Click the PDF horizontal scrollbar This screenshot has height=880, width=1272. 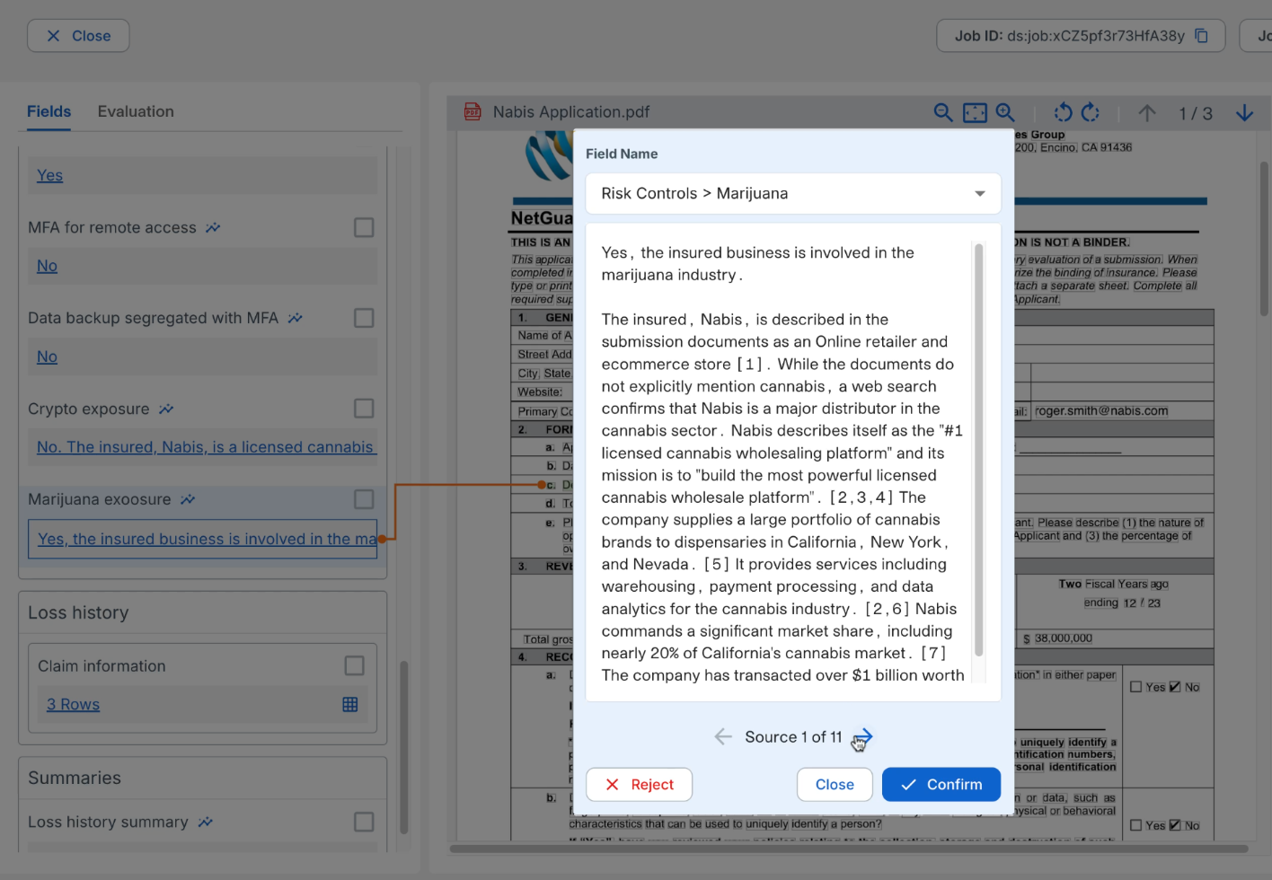coord(848,849)
